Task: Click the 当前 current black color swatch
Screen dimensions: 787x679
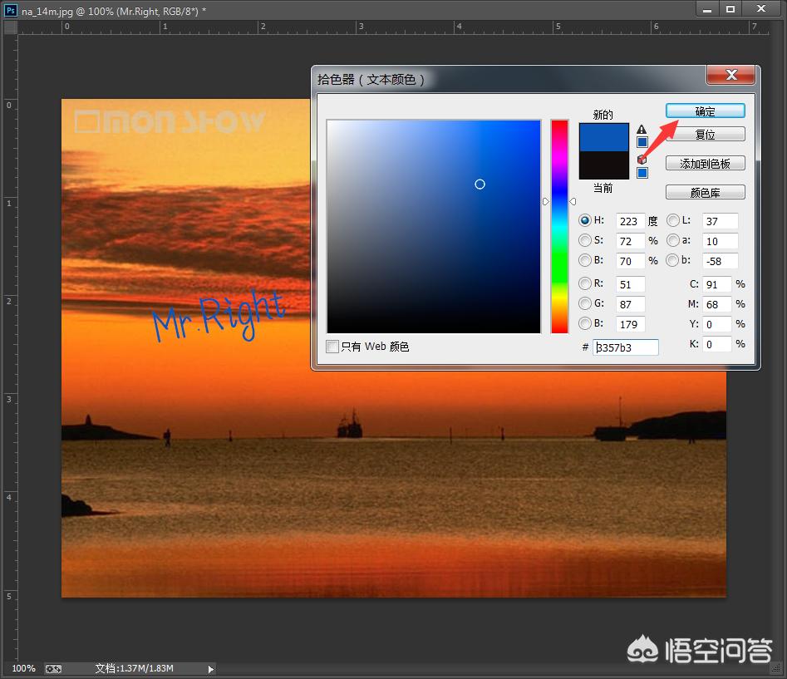Action: (604, 165)
